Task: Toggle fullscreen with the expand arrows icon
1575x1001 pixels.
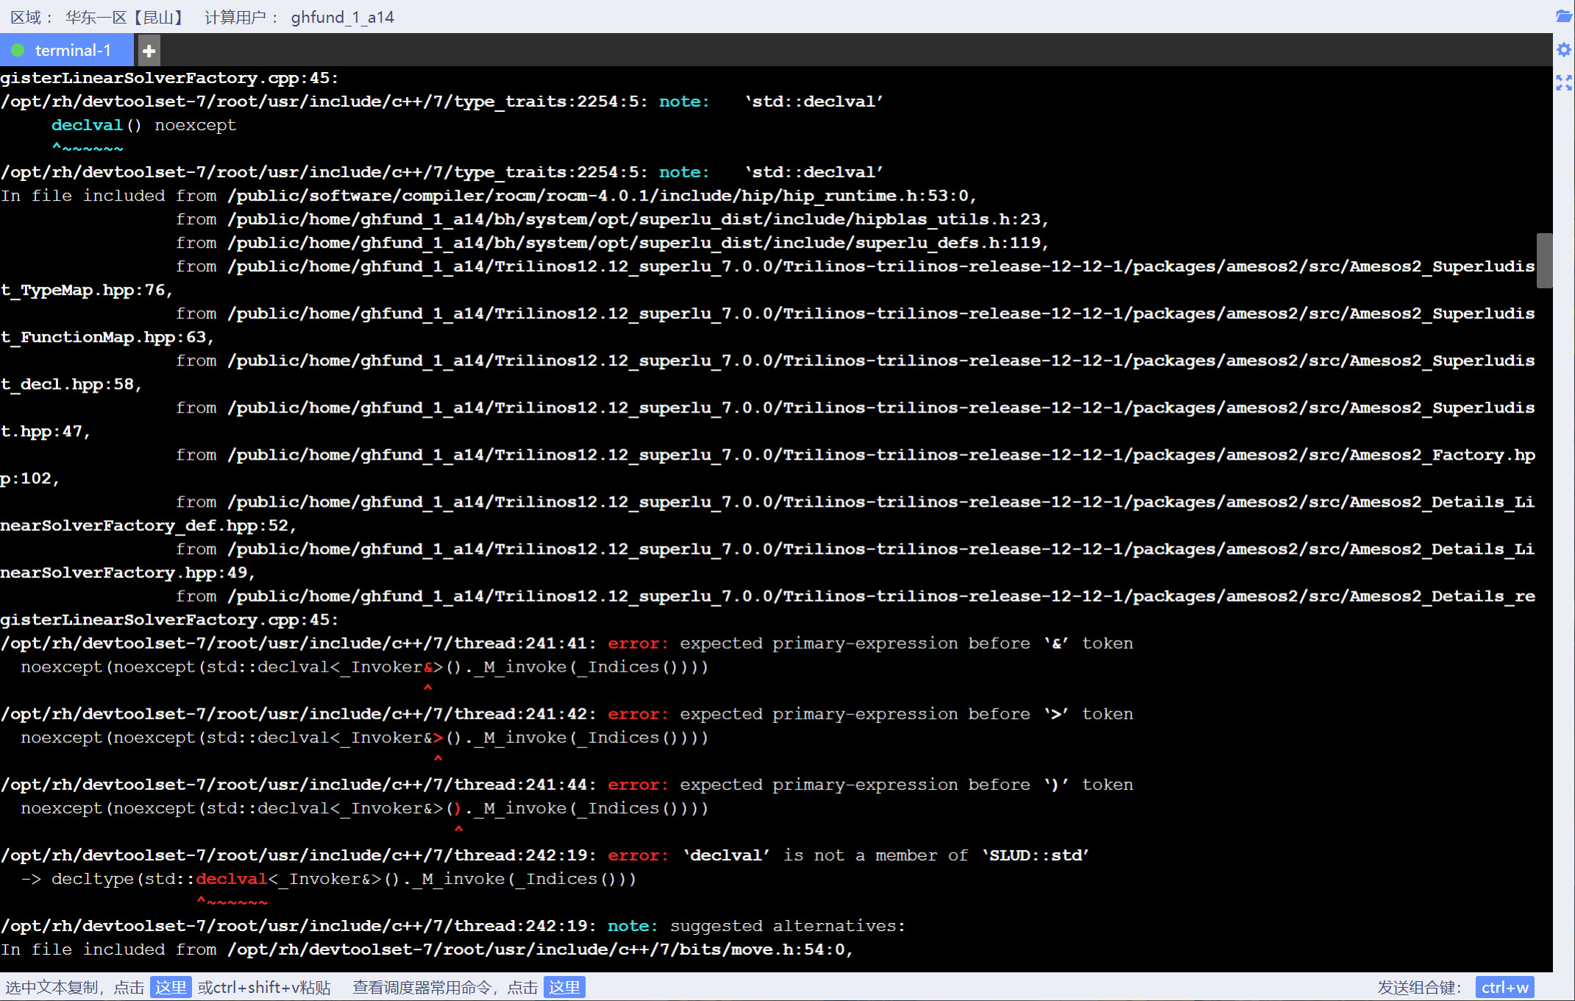Action: point(1564,82)
